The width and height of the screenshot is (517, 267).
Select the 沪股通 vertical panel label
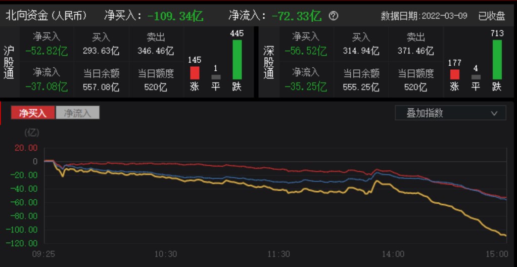[9, 62]
